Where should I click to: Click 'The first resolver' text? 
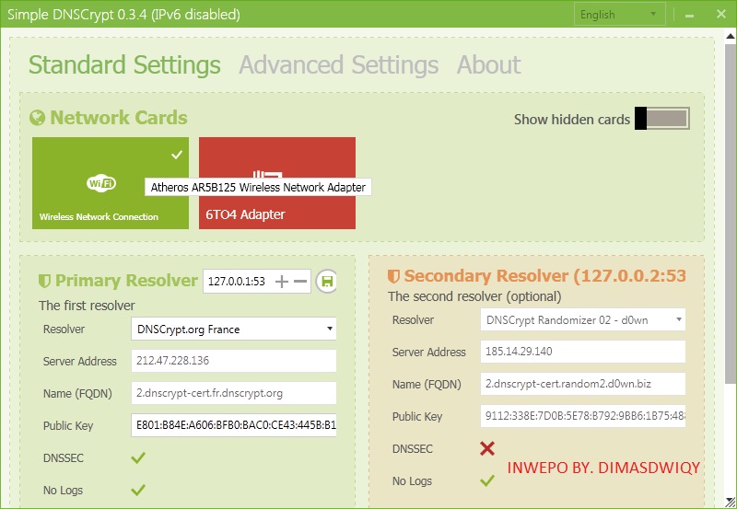87,306
